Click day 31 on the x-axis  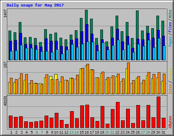point(163,132)
